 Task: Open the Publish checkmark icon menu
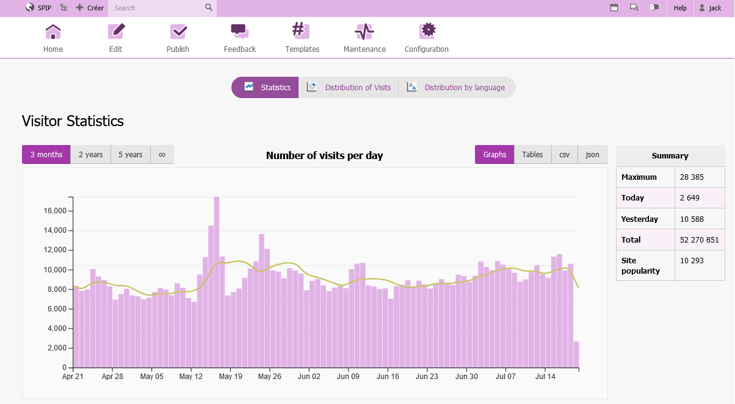point(178,32)
